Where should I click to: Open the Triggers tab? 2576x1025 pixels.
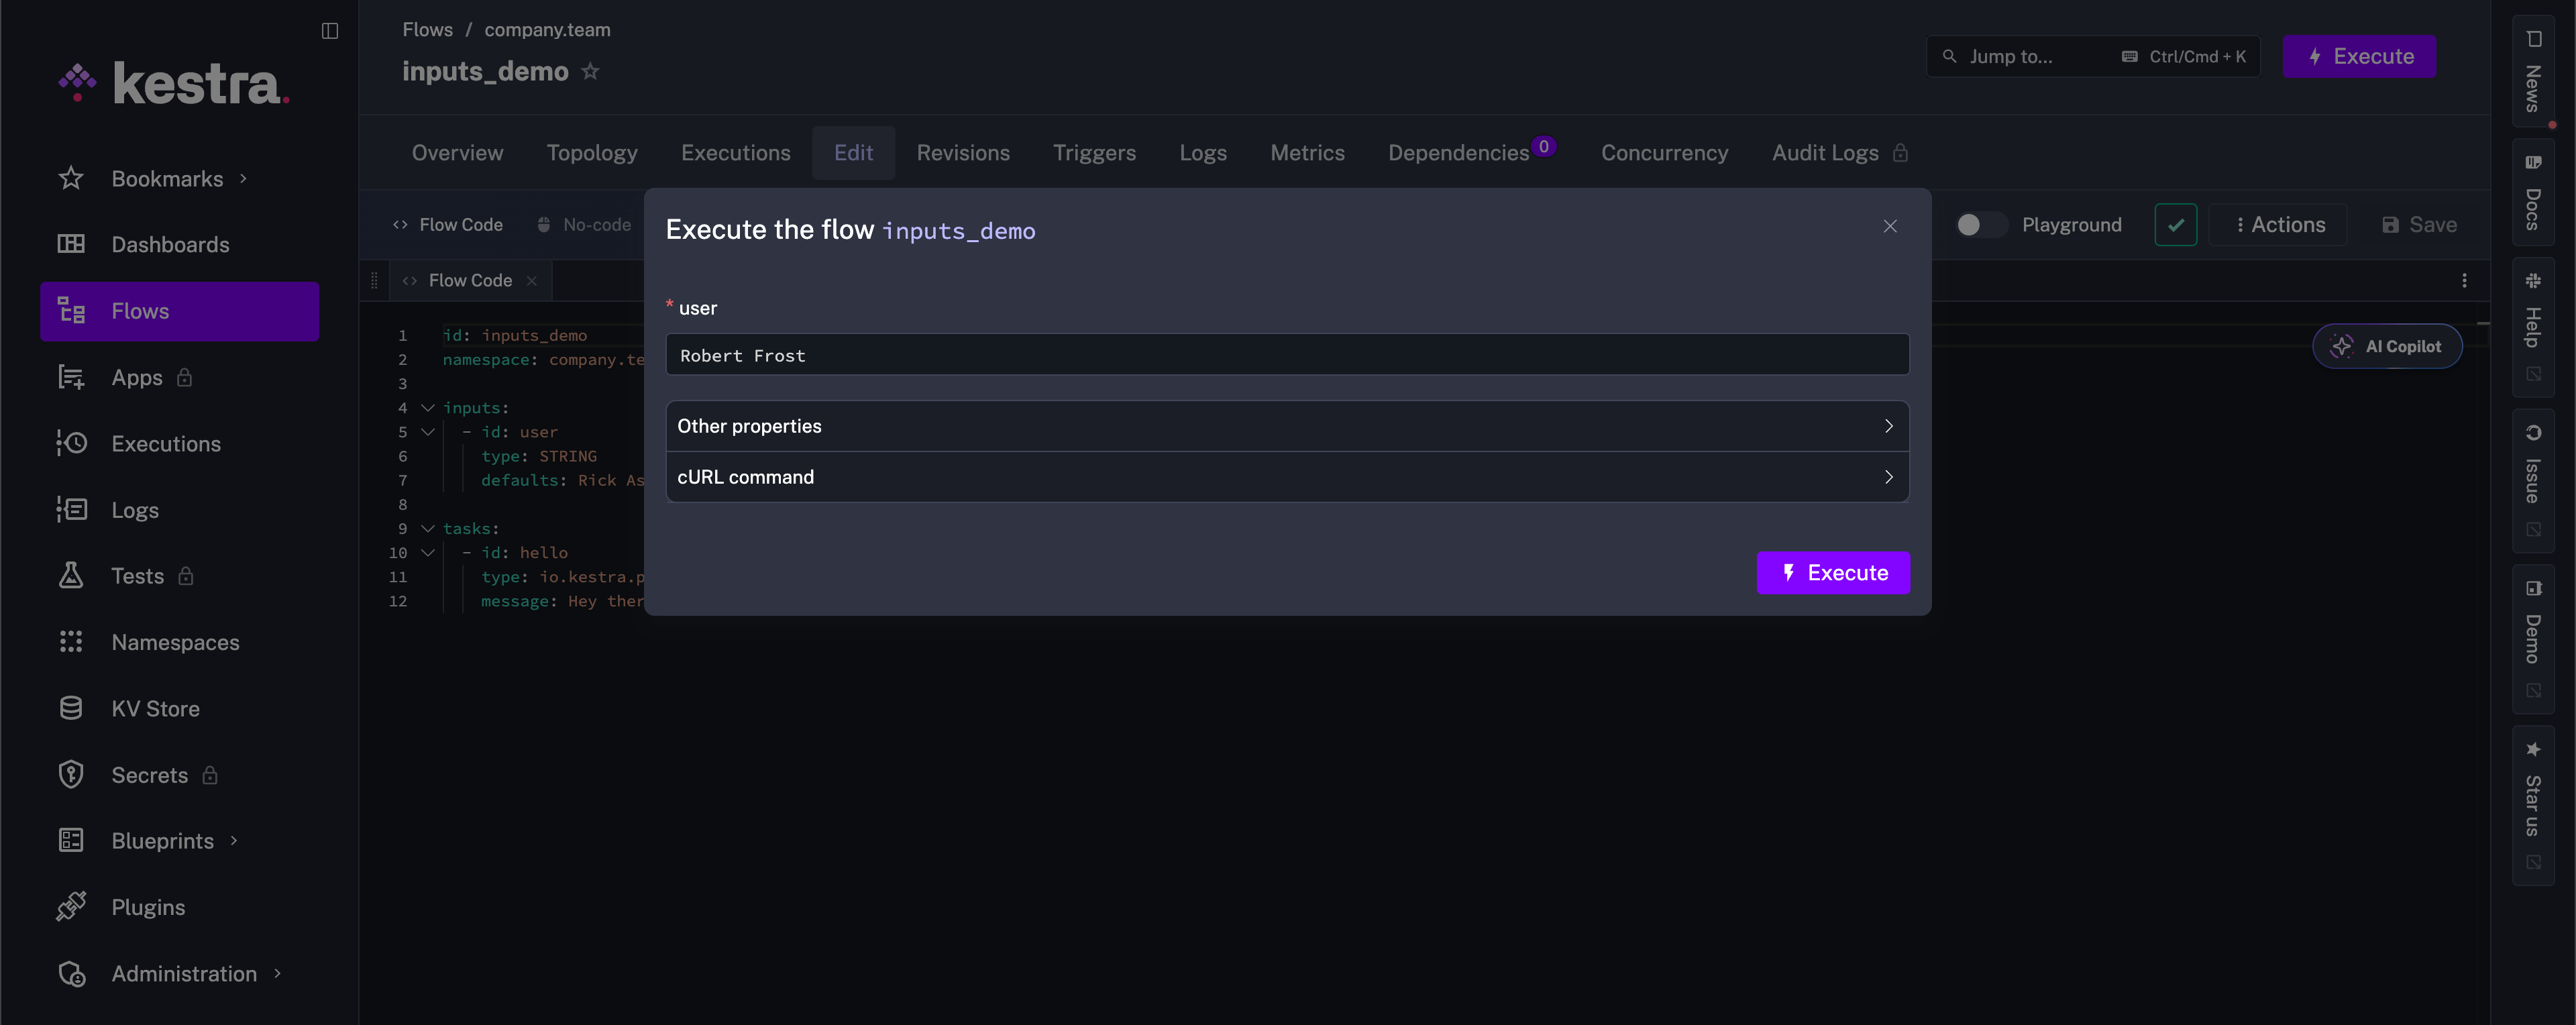coord(1093,153)
